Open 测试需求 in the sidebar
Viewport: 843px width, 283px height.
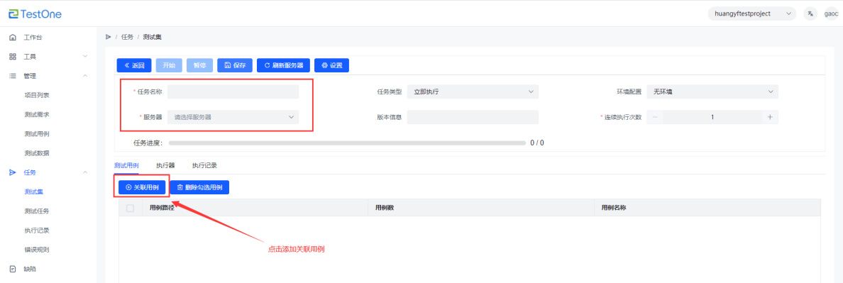point(37,114)
